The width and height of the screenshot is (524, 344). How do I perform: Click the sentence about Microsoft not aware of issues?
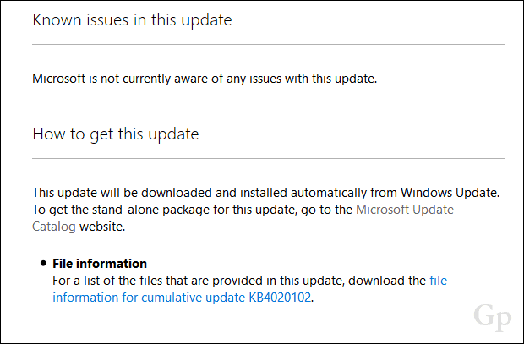(205, 79)
